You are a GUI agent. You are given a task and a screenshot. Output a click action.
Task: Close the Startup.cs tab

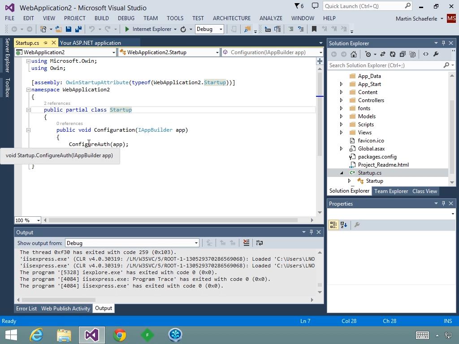point(54,43)
